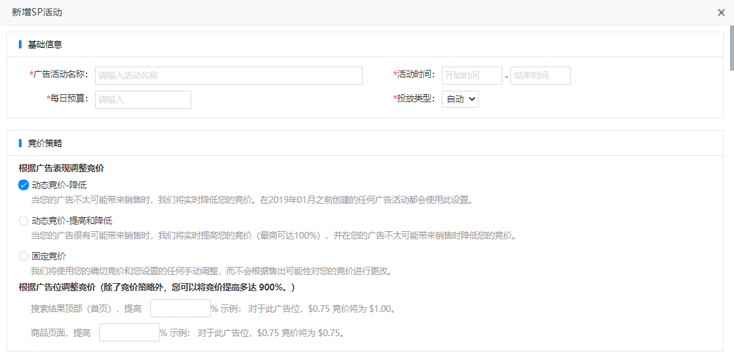Close the 新增SP活动 dialog
This screenshot has height=363, width=734.
coord(721,13)
